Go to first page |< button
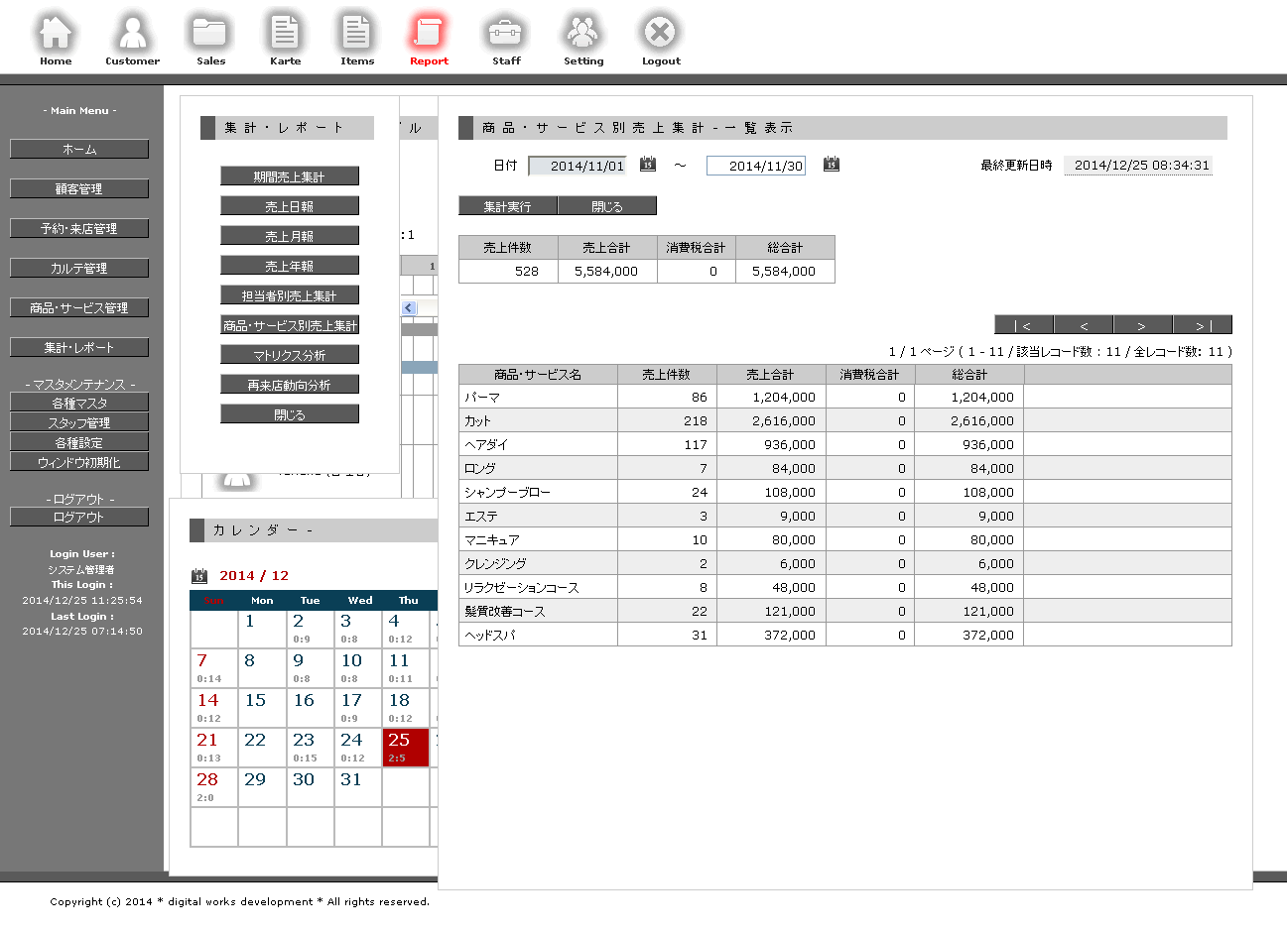This screenshot has height=934, width=1287. (x=1024, y=325)
